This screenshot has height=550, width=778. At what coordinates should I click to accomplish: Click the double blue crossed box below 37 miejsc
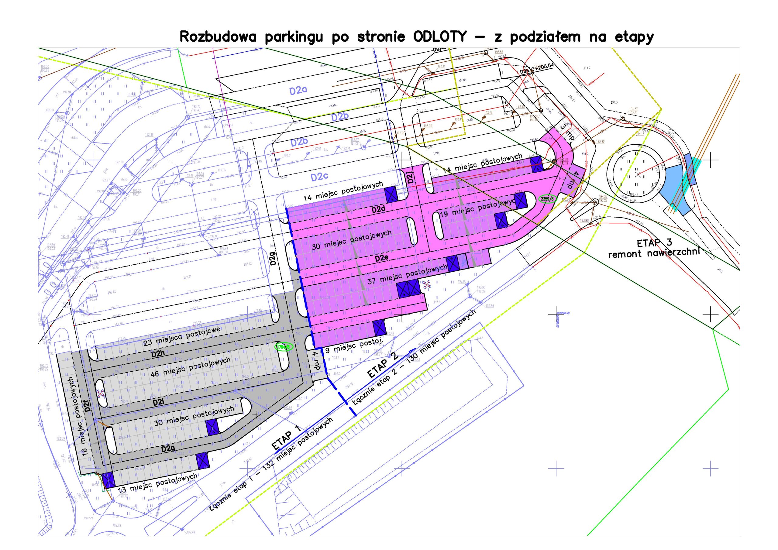click(409, 289)
